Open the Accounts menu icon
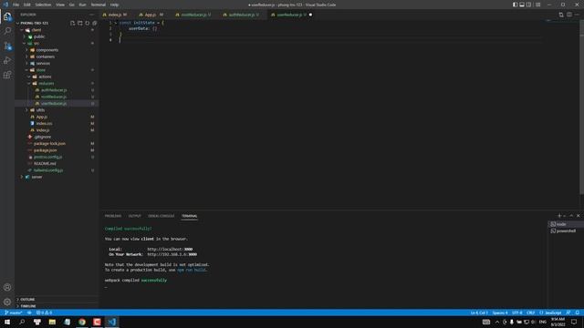The image size is (584, 328). [x=7, y=287]
